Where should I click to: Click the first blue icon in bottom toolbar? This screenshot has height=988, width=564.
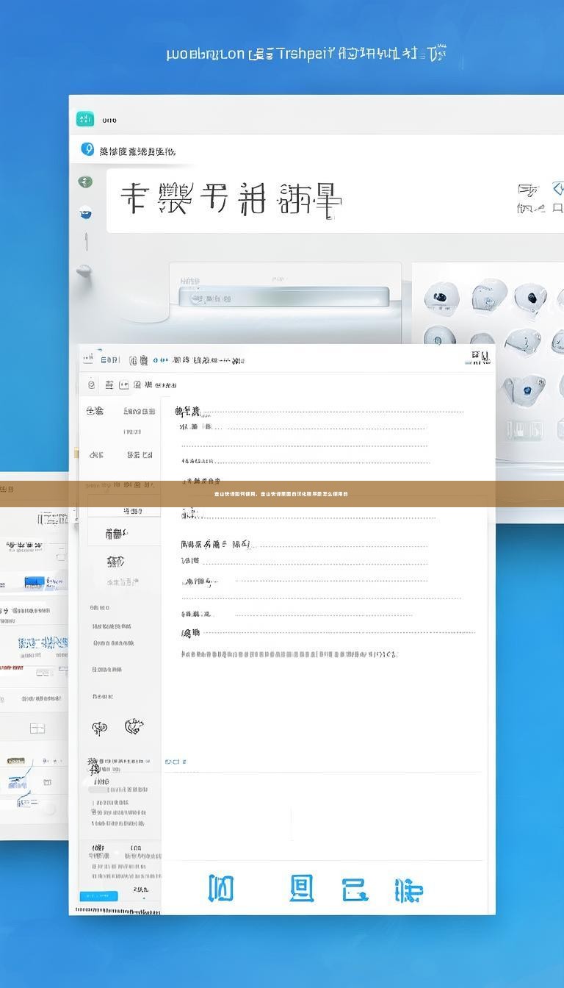point(221,888)
